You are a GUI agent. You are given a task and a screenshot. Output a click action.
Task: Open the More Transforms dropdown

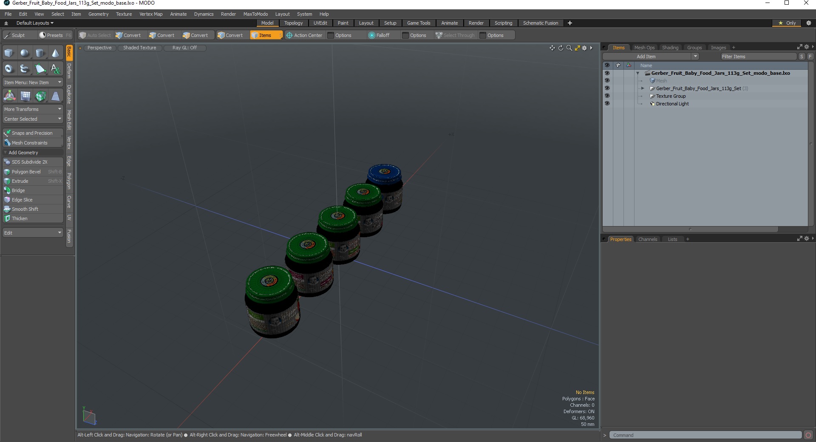[x=33, y=109]
